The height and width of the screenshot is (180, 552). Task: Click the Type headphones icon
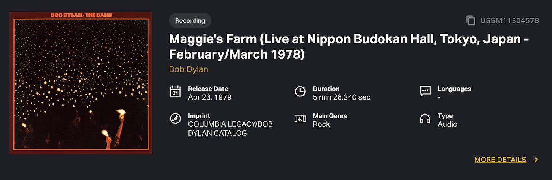[425, 119]
